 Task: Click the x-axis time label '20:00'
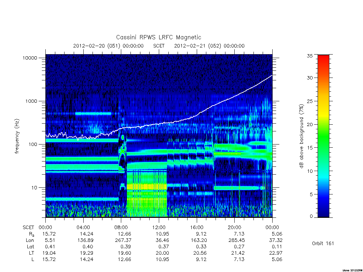click(235, 228)
